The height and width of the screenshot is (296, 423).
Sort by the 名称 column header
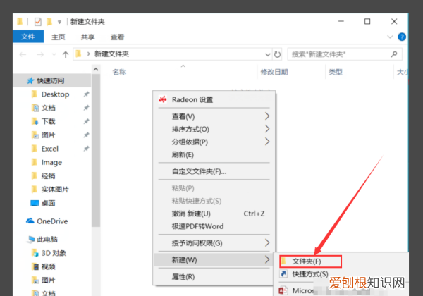[119, 72]
